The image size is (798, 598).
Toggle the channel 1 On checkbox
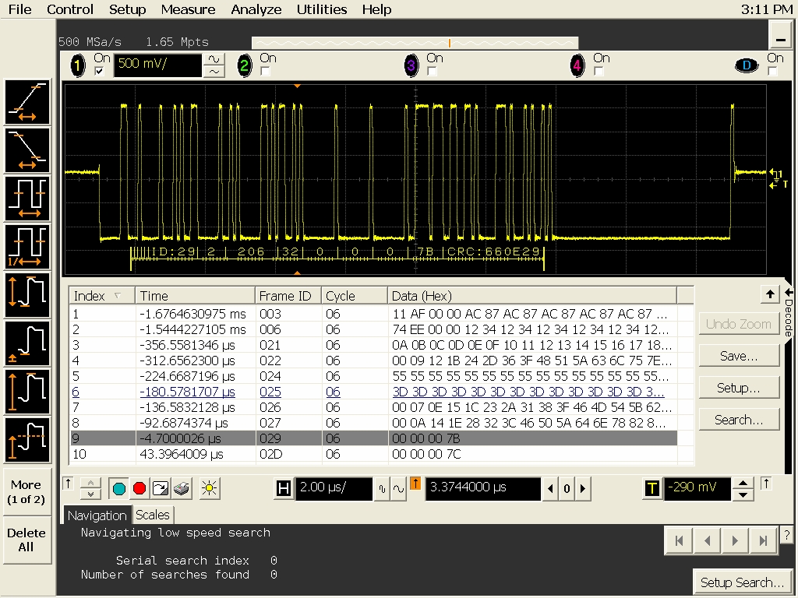coord(99,71)
